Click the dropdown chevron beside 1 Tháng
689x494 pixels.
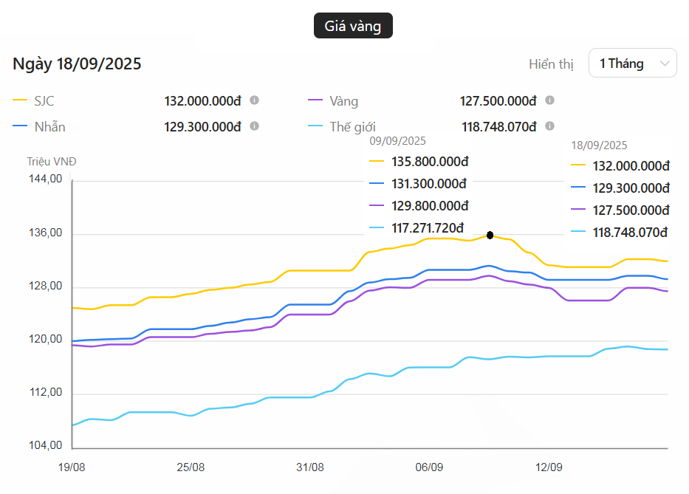coord(665,64)
